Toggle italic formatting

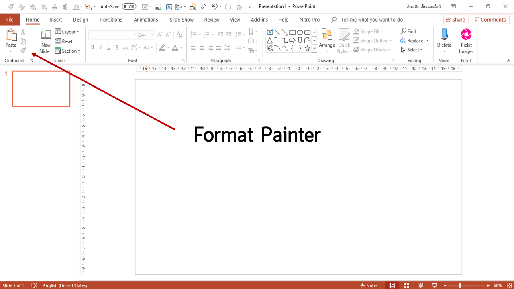(100, 47)
